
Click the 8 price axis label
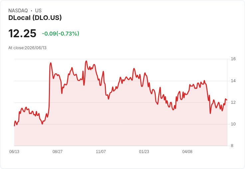point(232,146)
